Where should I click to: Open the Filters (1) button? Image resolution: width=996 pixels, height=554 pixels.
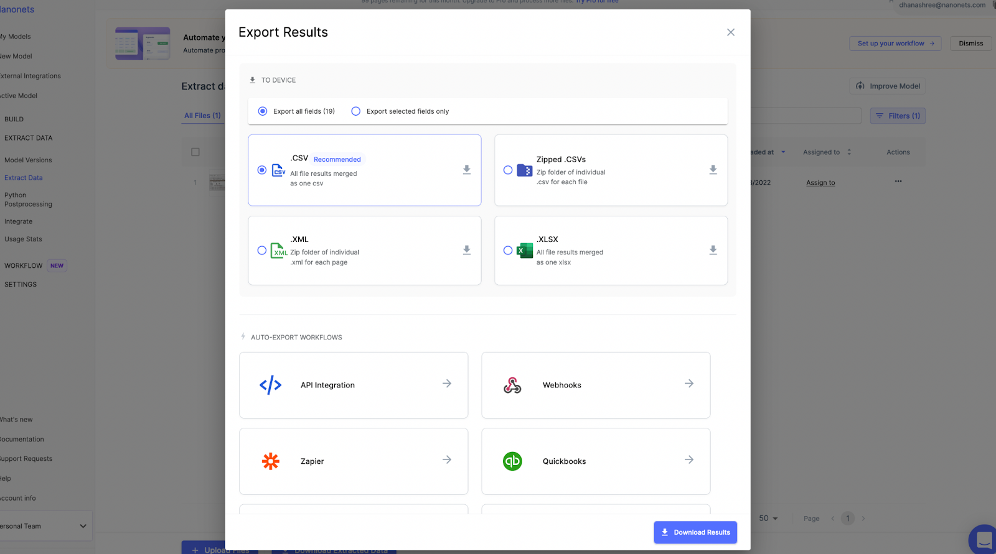[898, 116]
